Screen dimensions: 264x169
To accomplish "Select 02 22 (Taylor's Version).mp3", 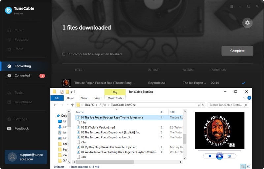I will 98,127.
